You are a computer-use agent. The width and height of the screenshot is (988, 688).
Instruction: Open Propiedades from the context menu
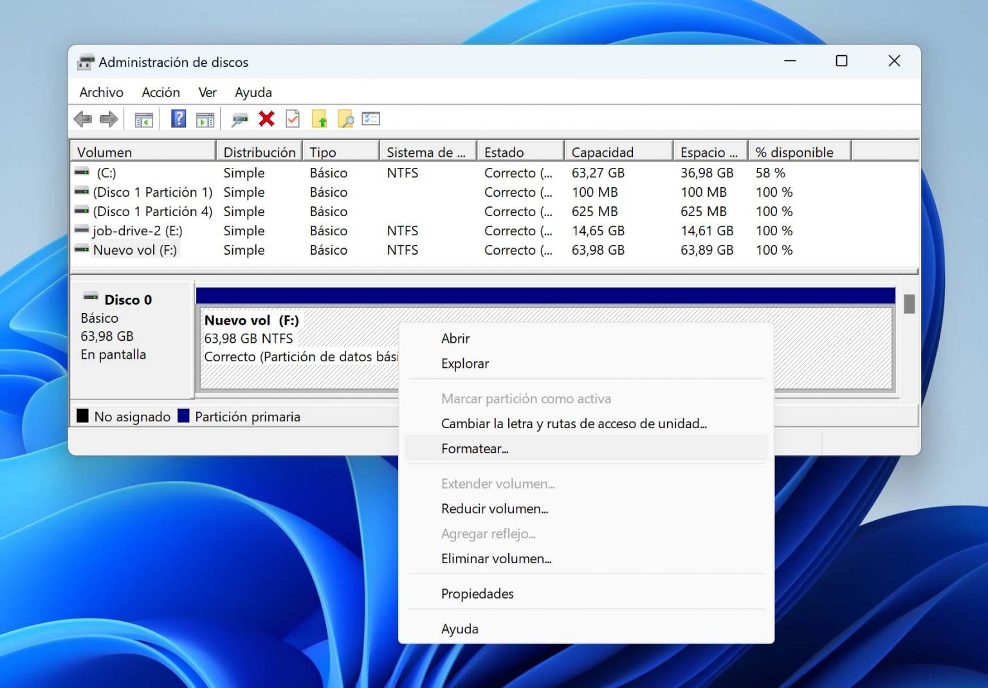[x=477, y=593]
